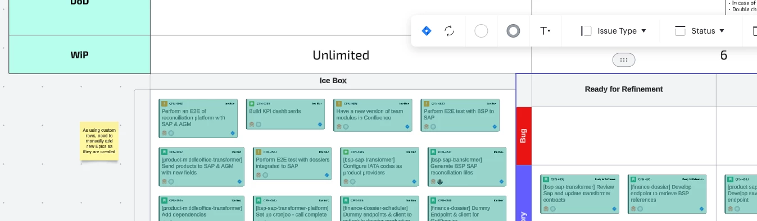Open the Issue Type dropdown
757x221 pixels.
pos(614,31)
